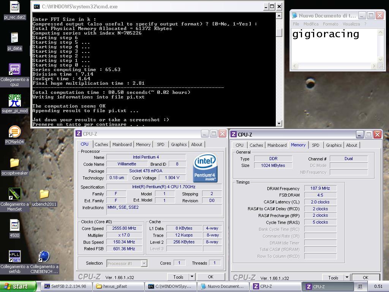
Task: Open the Formato menu in Notepad
Action: pos(330,24)
